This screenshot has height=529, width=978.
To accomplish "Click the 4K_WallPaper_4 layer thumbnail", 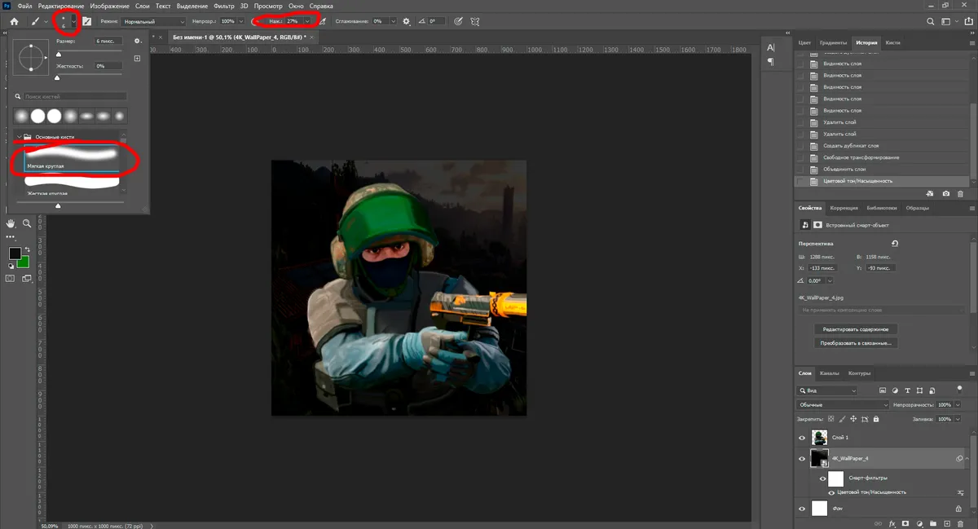I will pos(820,459).
